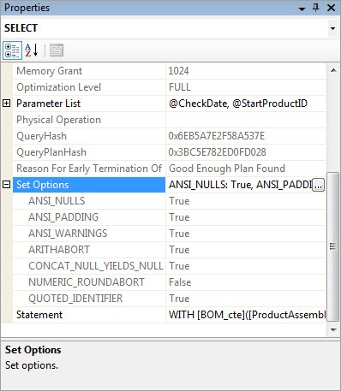Select the QUOTED_IDENTIFIER option row
This screenshot has width=341, height=391.
pos(169,299)
